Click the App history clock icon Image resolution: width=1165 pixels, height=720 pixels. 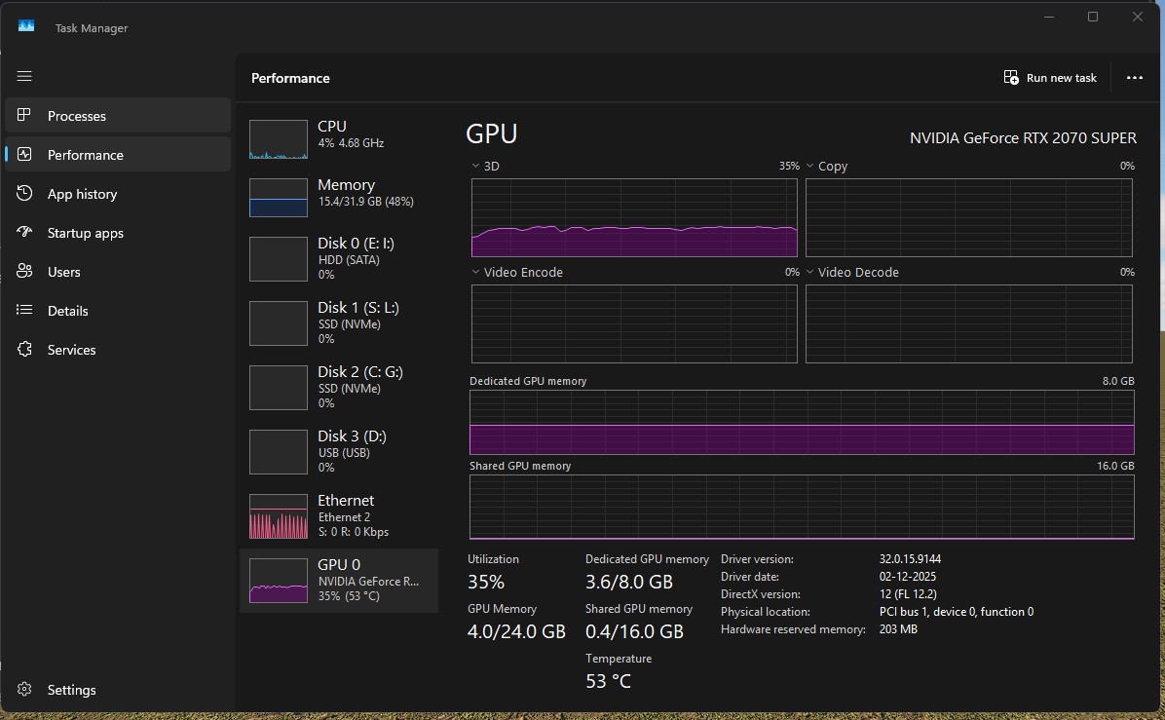25,194
